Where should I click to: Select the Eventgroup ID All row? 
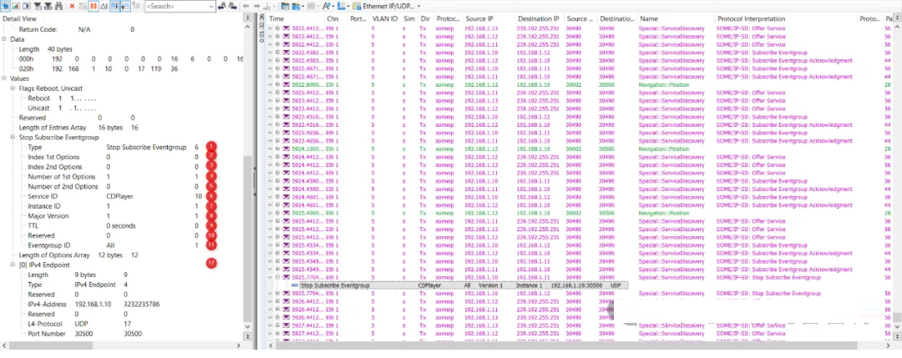[x=113, y=245]
